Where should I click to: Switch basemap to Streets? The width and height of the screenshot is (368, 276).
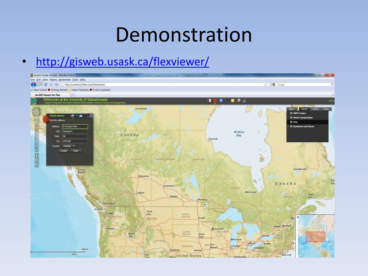[x=304, y=109]
